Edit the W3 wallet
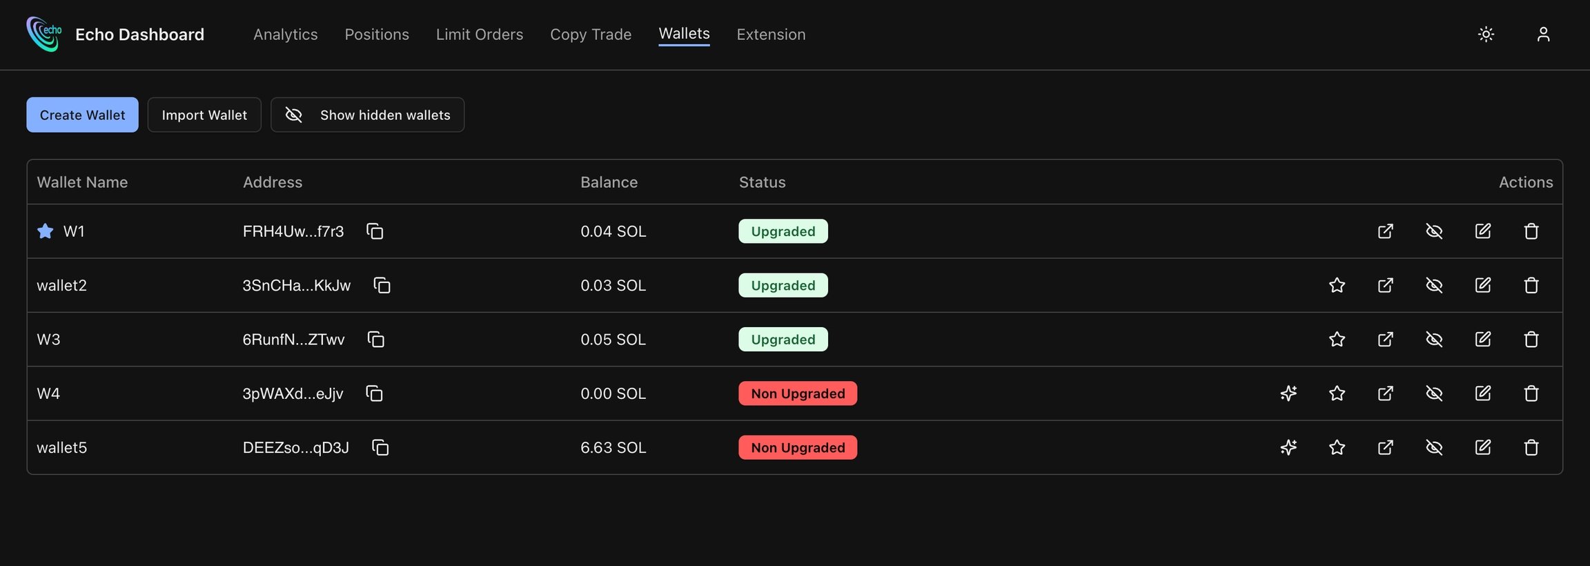This screenshot has width=1590, height=566. click(1482, 339)
